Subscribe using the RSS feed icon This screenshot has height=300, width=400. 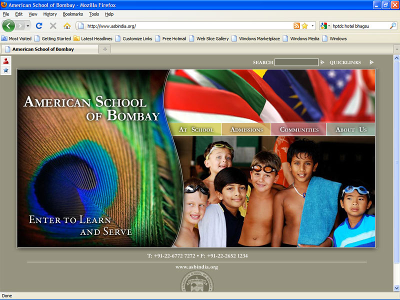(x=296, y=26)
